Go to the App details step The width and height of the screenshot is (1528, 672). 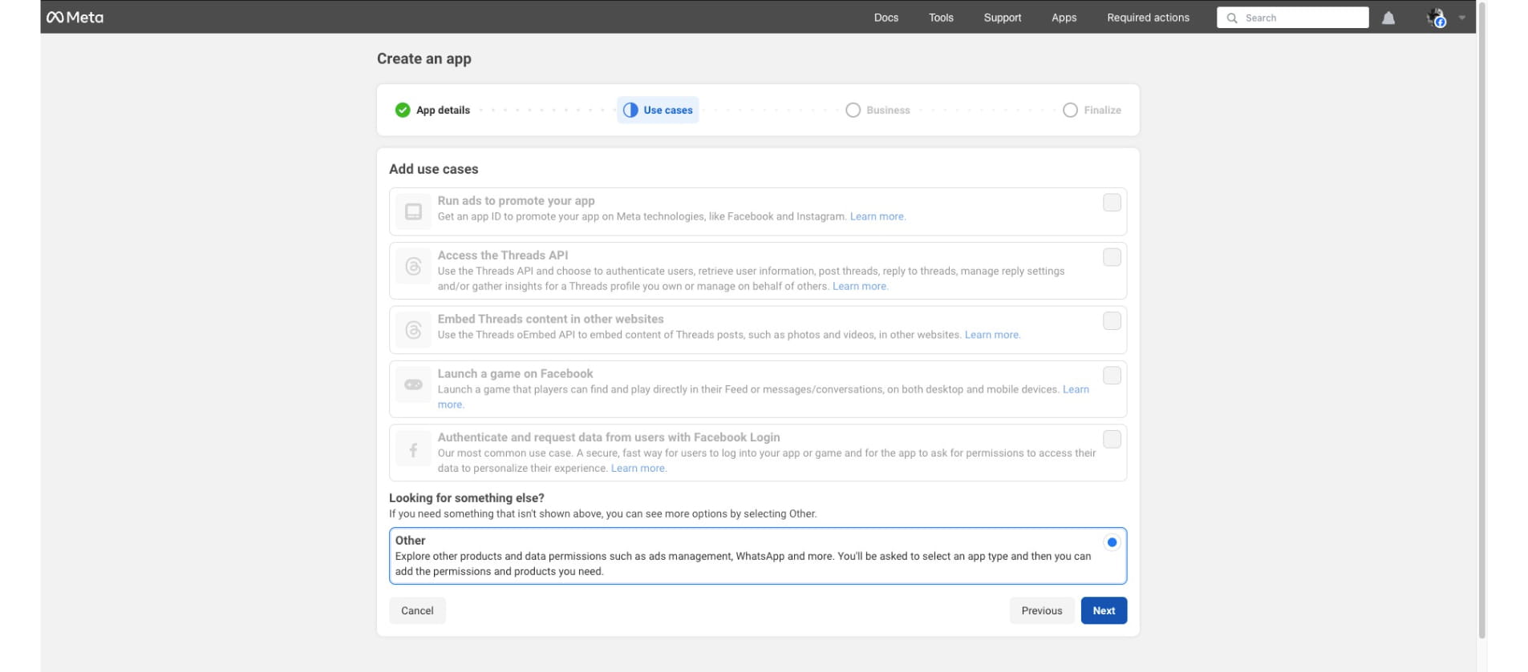443,111
